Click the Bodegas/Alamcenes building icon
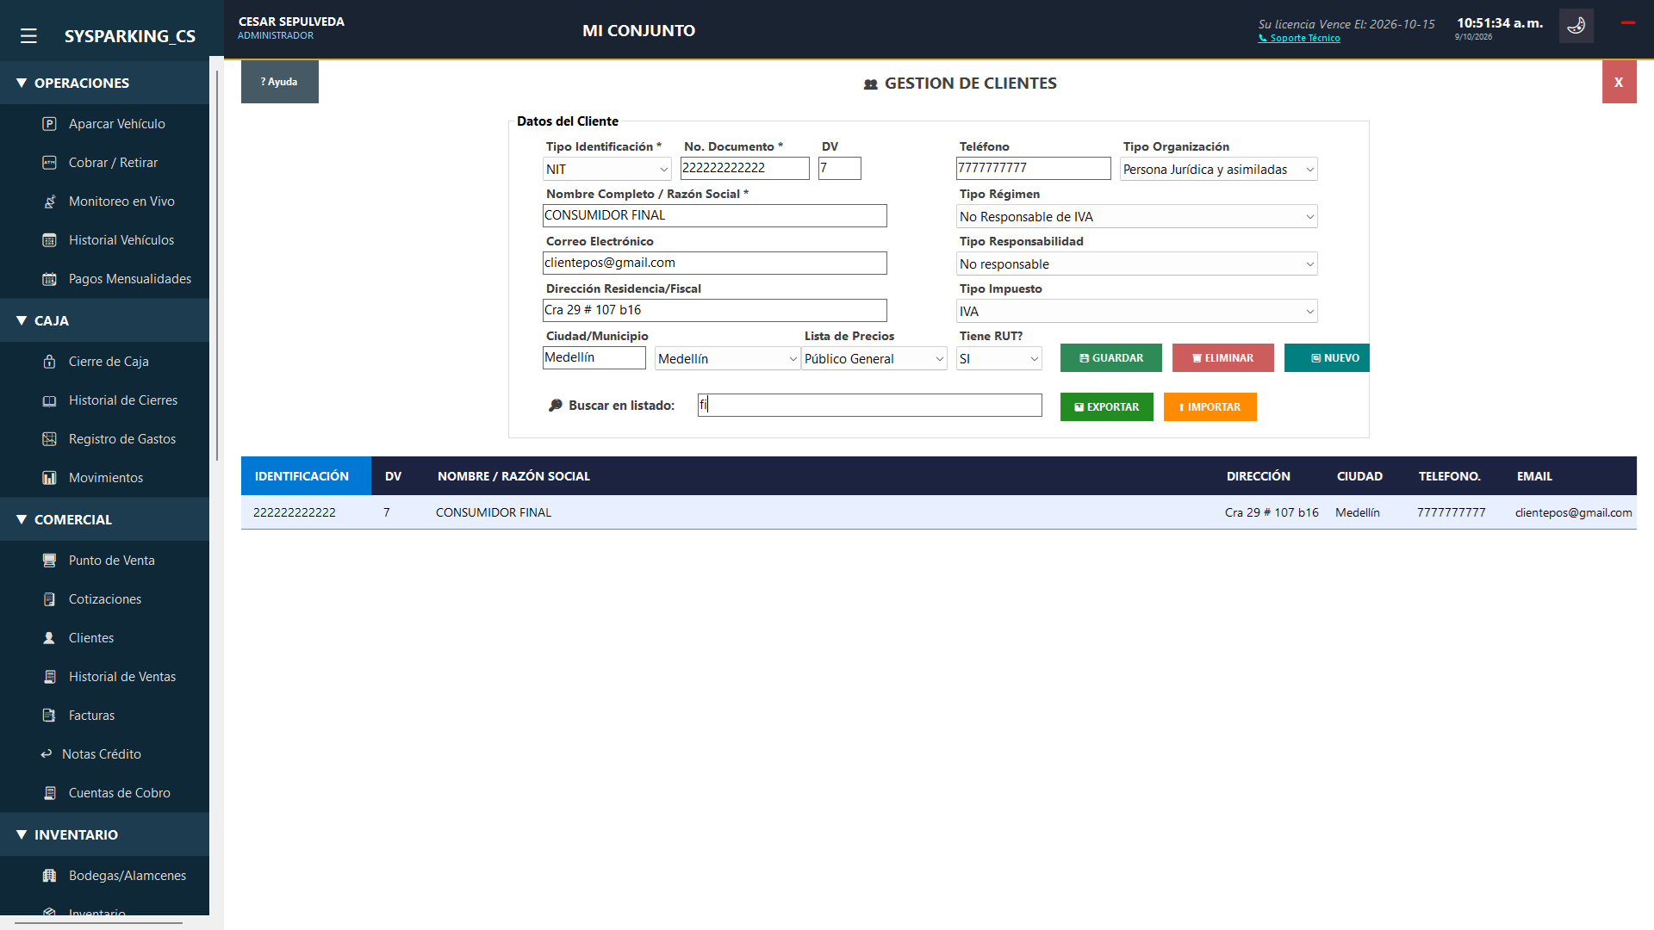The width and height of the screenshot is (1654, 930). (x=49, y=876)
